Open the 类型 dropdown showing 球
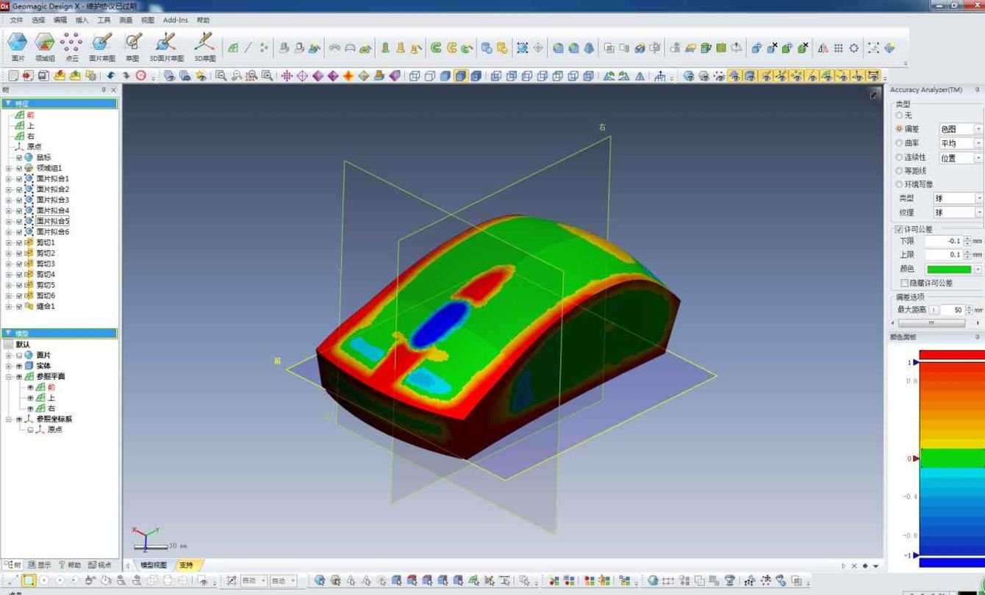The height and width of the screenshot is (595, 985). tap(958, 198)
